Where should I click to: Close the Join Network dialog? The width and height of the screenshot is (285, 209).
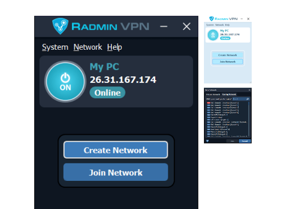249,90
